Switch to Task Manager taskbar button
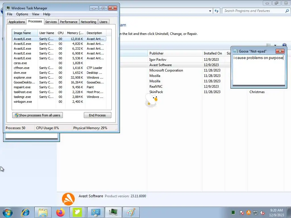 [x=113, y=212]
